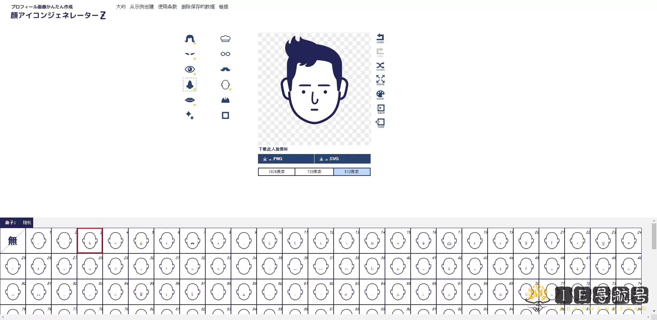The image size is (657, 320).
Task: Open the 使用条款 menu link
Action: (167, 7)
